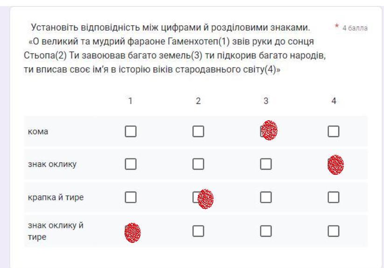
Task: Select 'кома' checkbox in column 4
Action: coord(333,132)
